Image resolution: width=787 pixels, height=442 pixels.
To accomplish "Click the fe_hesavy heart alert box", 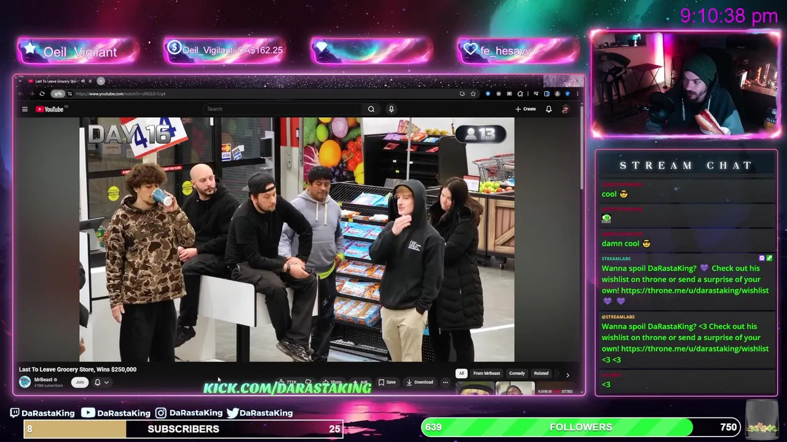I will coord(517,50).
